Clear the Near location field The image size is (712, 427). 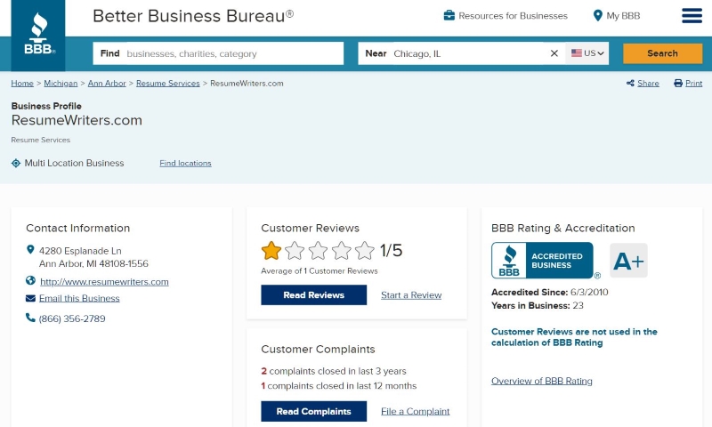click(x=554, y=53)
